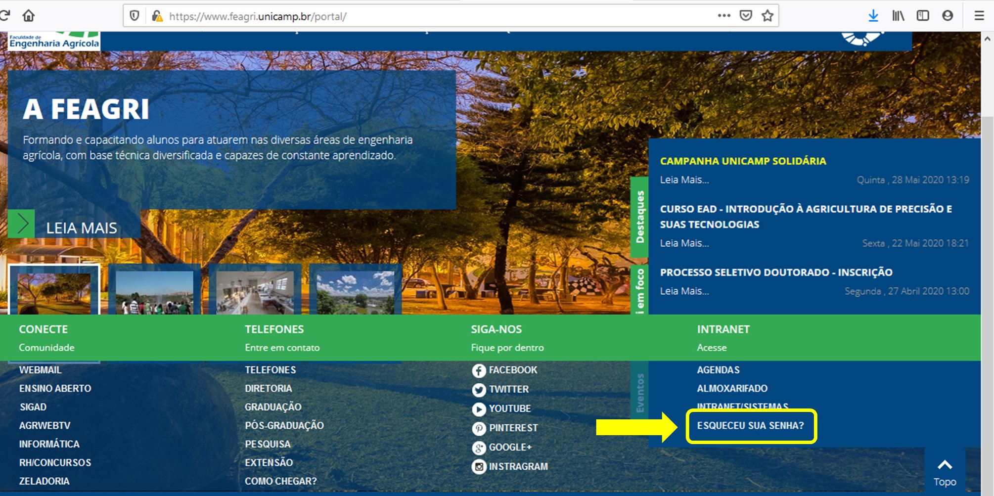Click the green arrow next to LEIA MAIS

pyautogui.click(x=21, y=224)
